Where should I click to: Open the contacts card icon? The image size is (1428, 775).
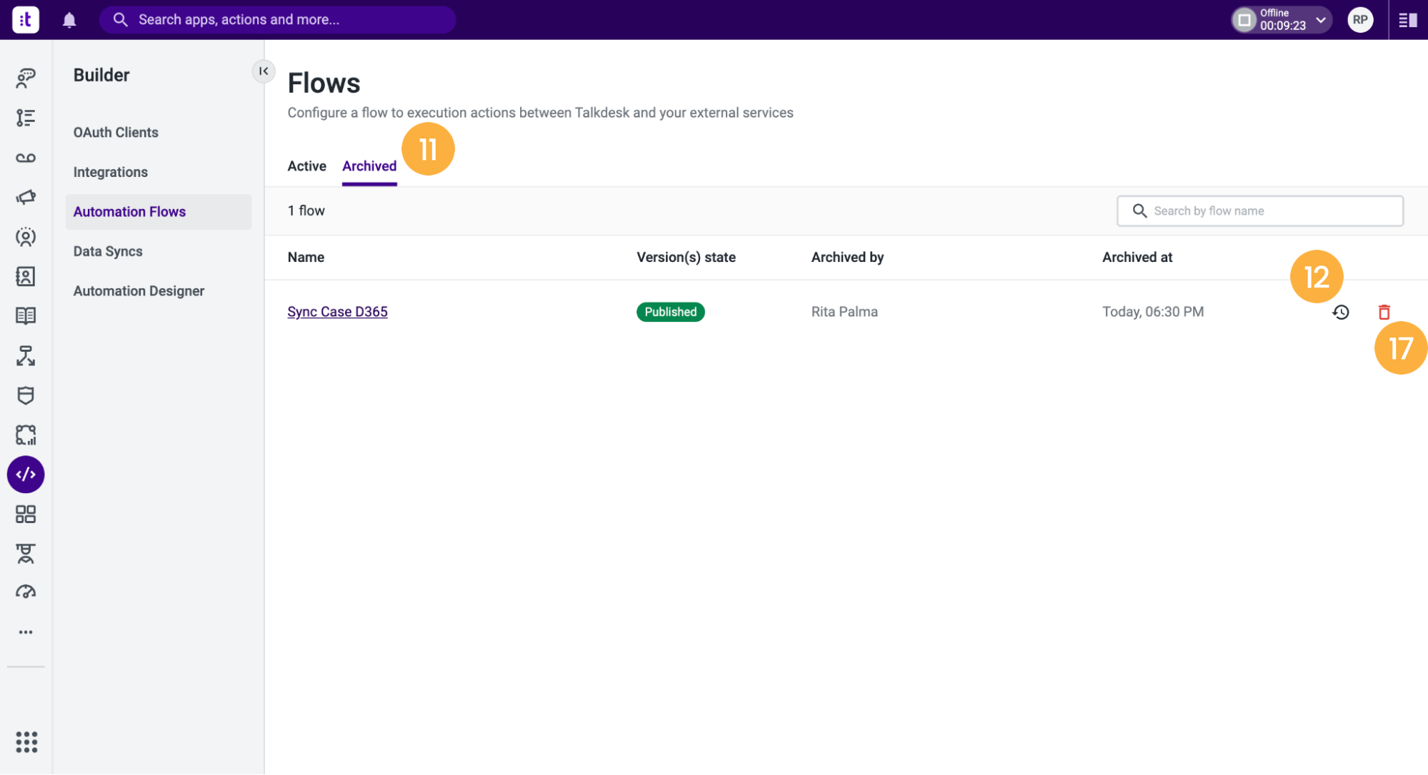click(26, 276)
